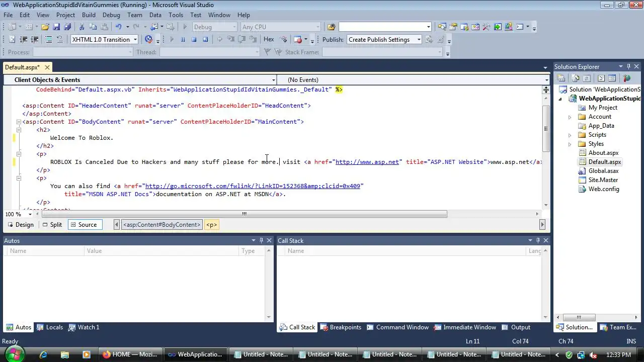Screen dimensions: 644x362
Task: Expand the Account folder in Solution Explorer
Action: pos(570,117)
